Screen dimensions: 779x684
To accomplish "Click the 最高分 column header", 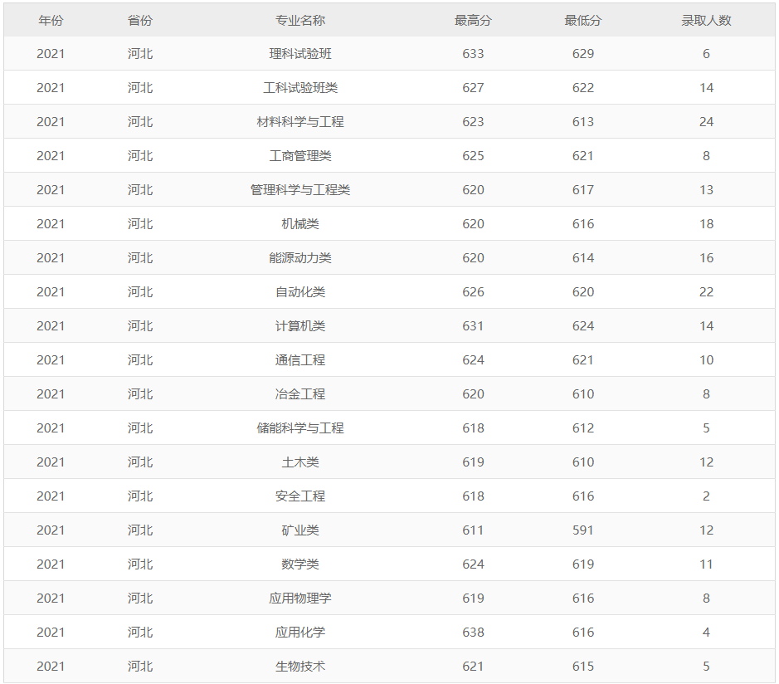I will [x=473, y=20].
